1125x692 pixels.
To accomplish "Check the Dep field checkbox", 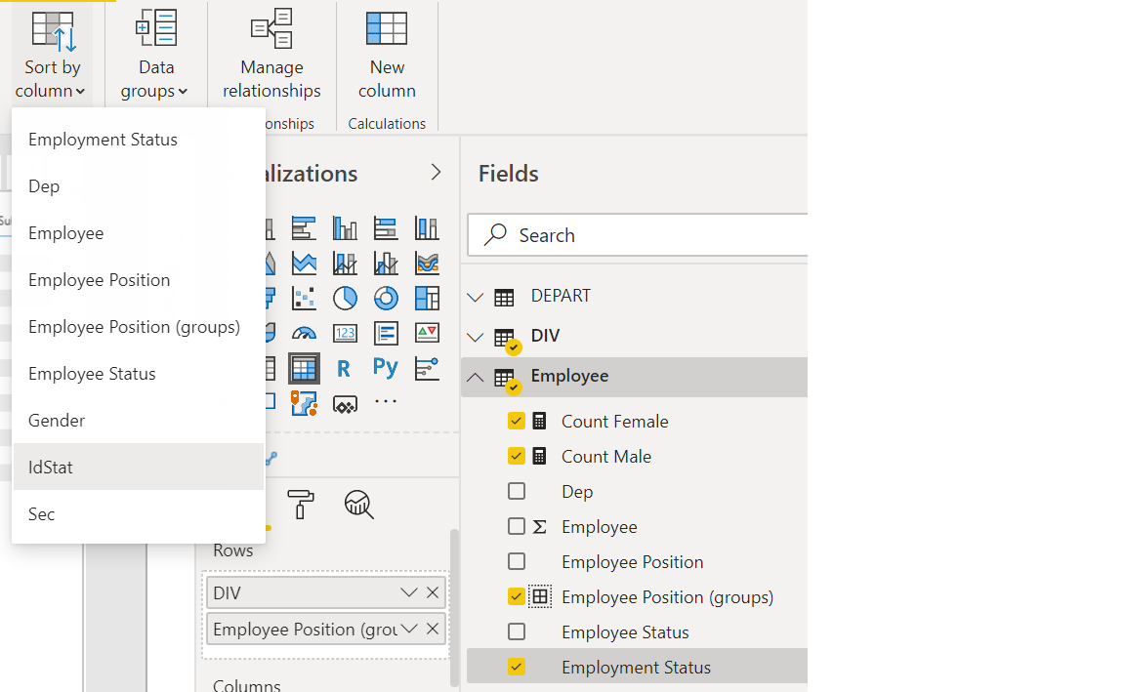I will 516,491.
